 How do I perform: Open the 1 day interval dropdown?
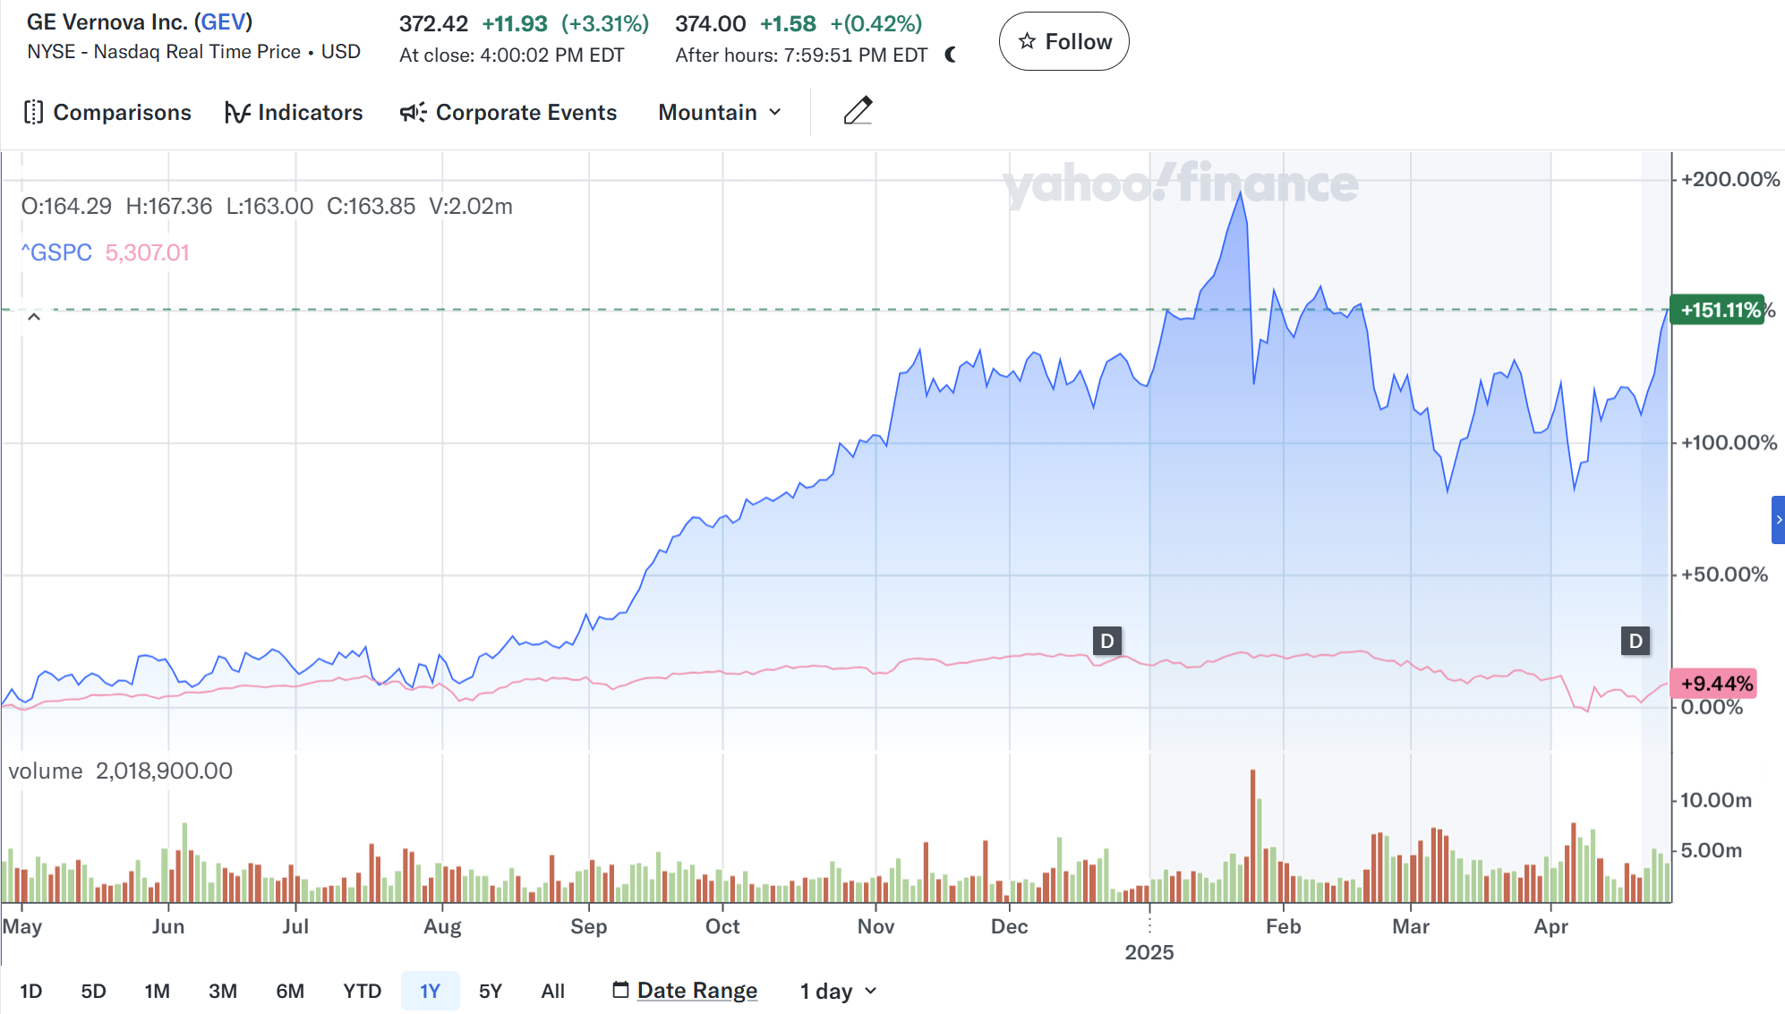(838, 991)
